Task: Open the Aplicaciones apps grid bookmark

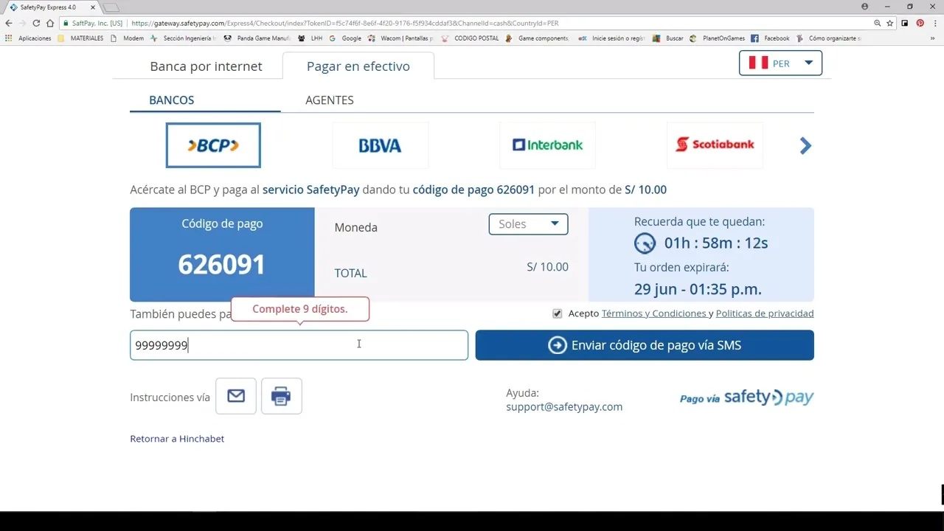Action: 29,38
